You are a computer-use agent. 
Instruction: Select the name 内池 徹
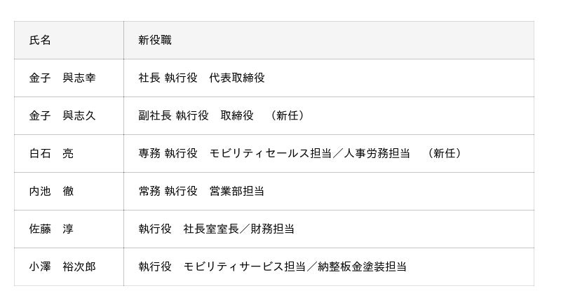[51, 192]
